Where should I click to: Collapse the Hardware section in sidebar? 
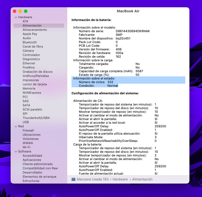(x=15, y=17)
